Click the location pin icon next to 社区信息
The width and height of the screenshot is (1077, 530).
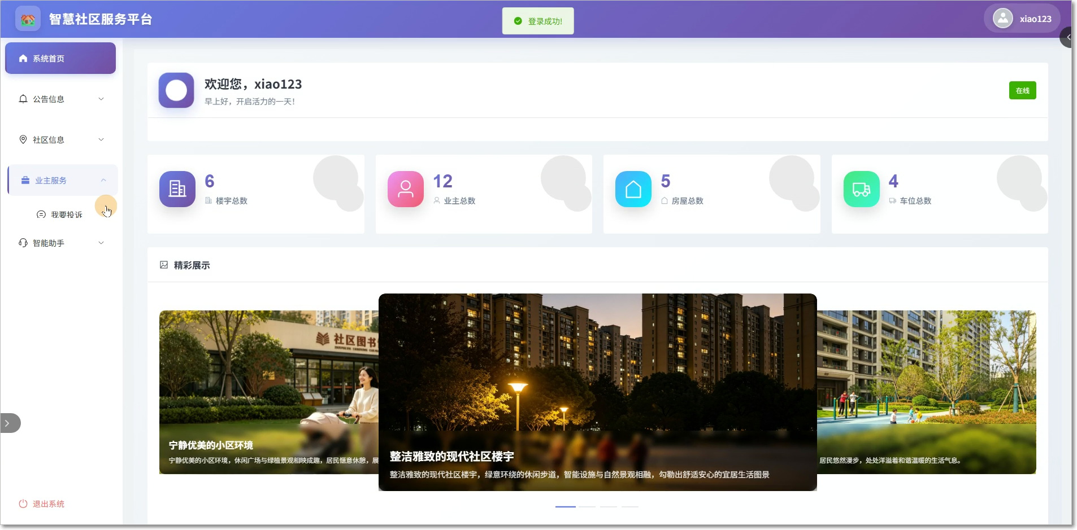coord(23,139)
